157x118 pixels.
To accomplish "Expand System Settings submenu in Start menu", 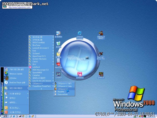I will [16, 93].
